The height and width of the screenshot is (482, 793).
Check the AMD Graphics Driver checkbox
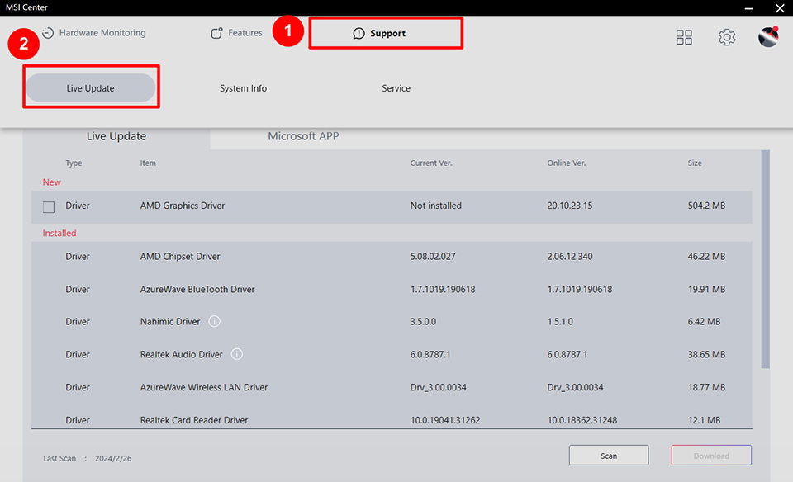(x=49, y=206)
